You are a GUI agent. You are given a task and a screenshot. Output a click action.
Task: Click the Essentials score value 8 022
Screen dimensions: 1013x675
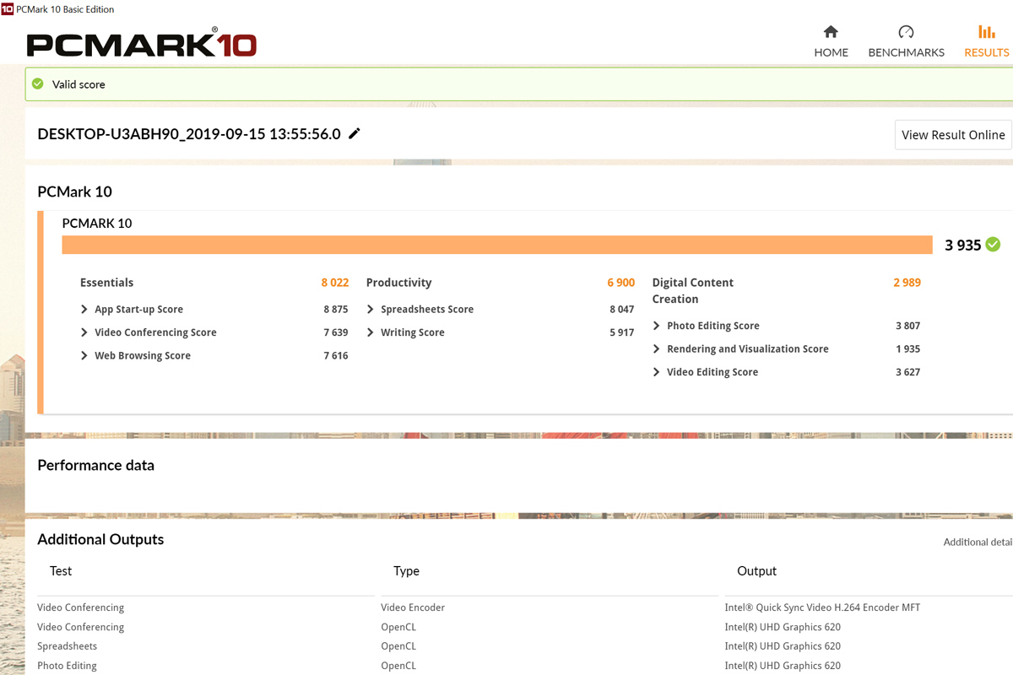point(334,283)
